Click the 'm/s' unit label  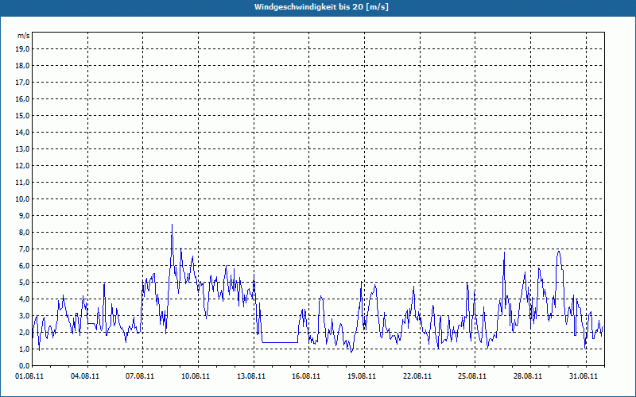tap(23, 36)
